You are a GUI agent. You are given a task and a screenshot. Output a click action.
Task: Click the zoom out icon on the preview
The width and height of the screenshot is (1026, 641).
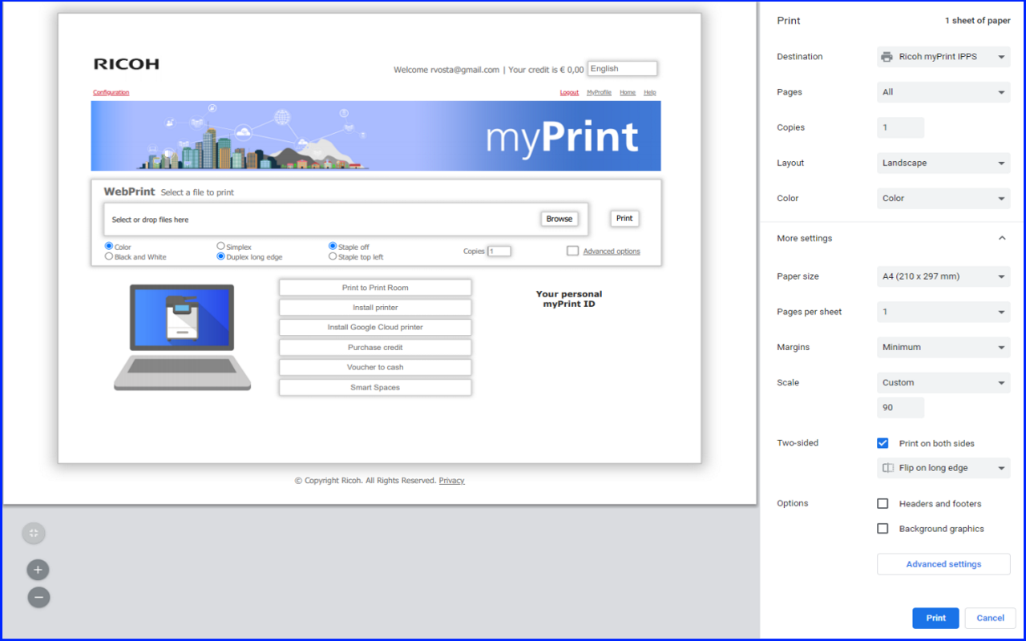click(x=38, y=597)
